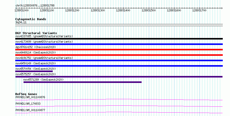Click the DGV Structural Variants track heading

click(36, 33)
